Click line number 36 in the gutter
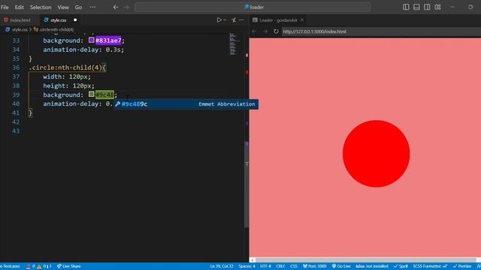481x270 pixels. click(16, 67)
